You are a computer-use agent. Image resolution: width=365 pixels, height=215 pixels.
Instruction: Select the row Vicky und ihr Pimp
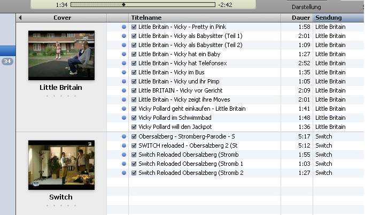click(x=235, y=81)
